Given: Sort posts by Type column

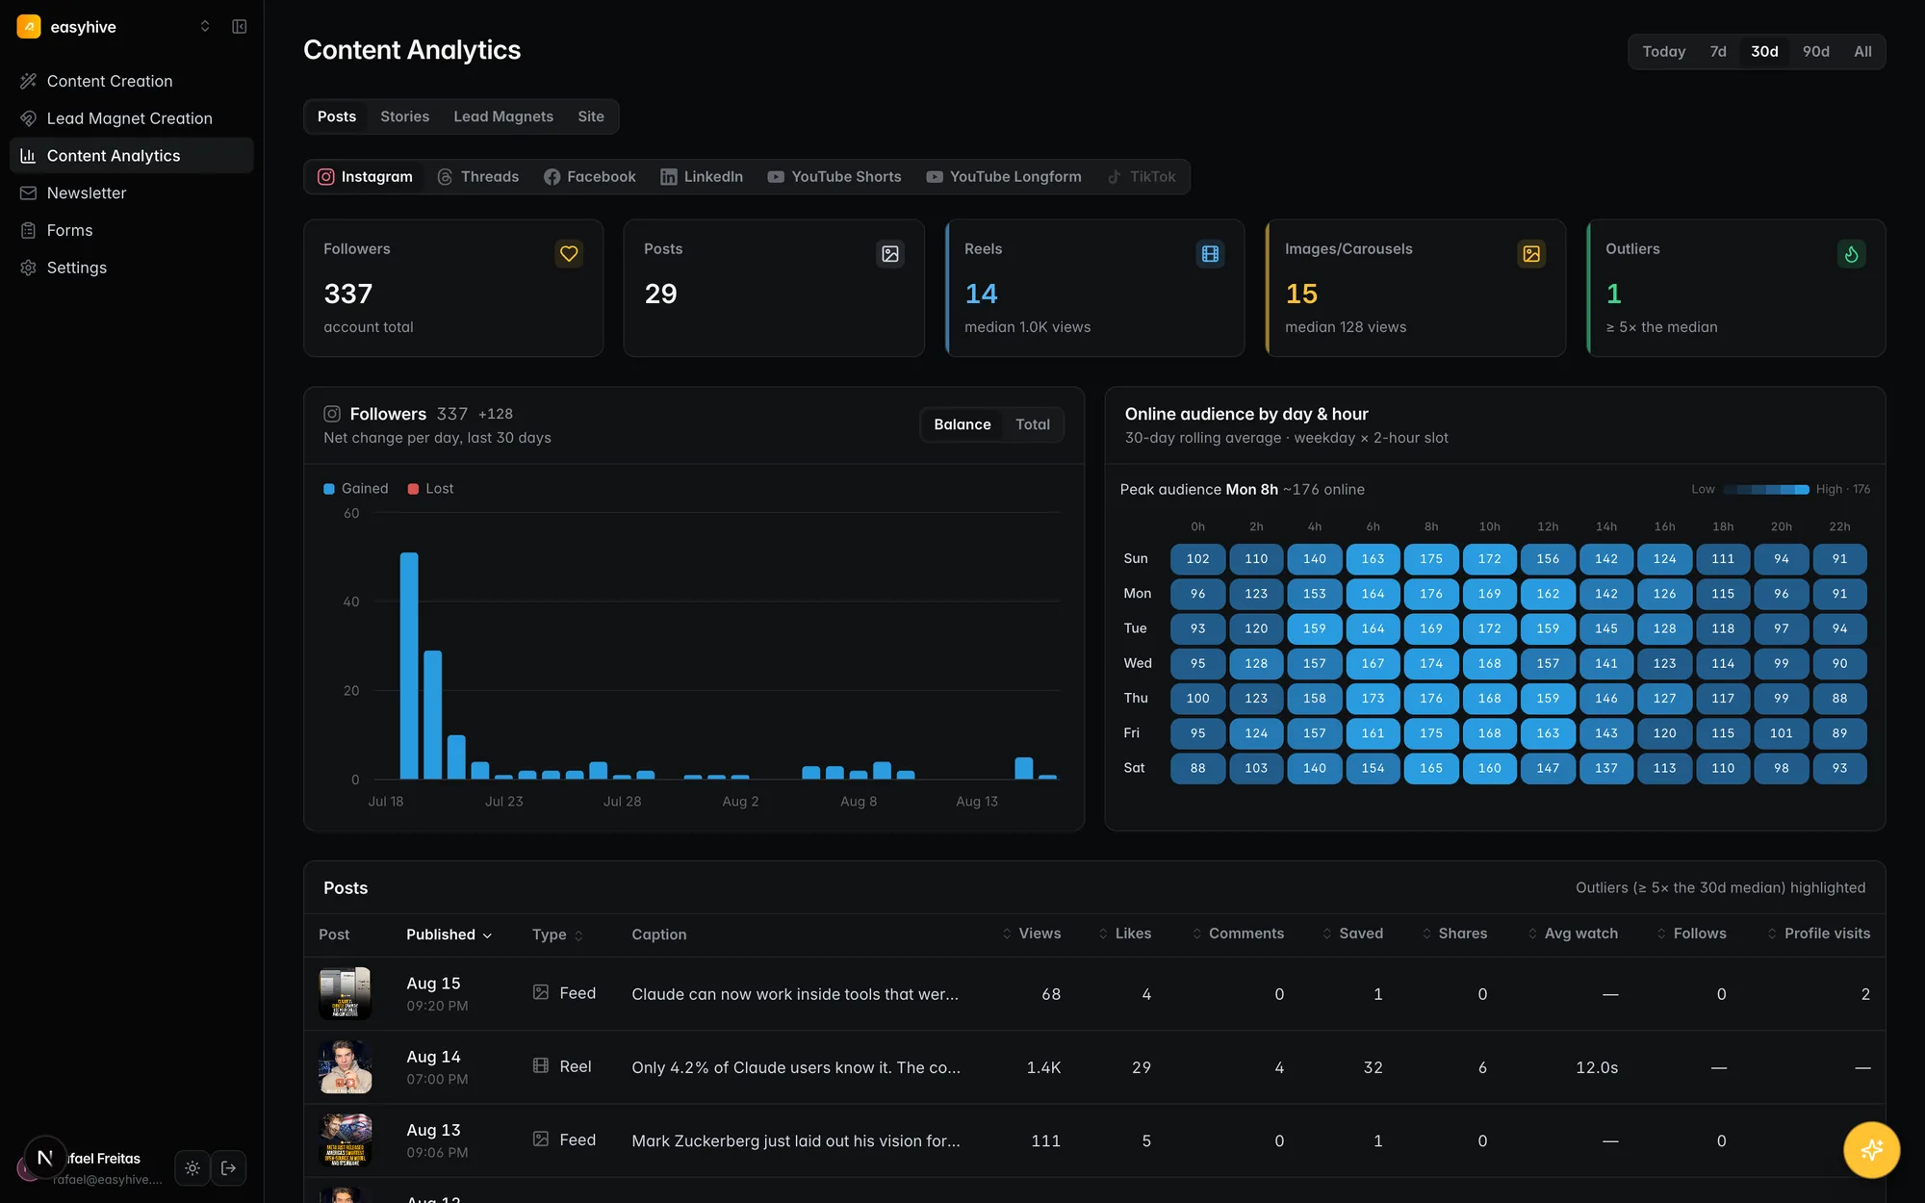Looking at the screenshot, I should (558, 934).
